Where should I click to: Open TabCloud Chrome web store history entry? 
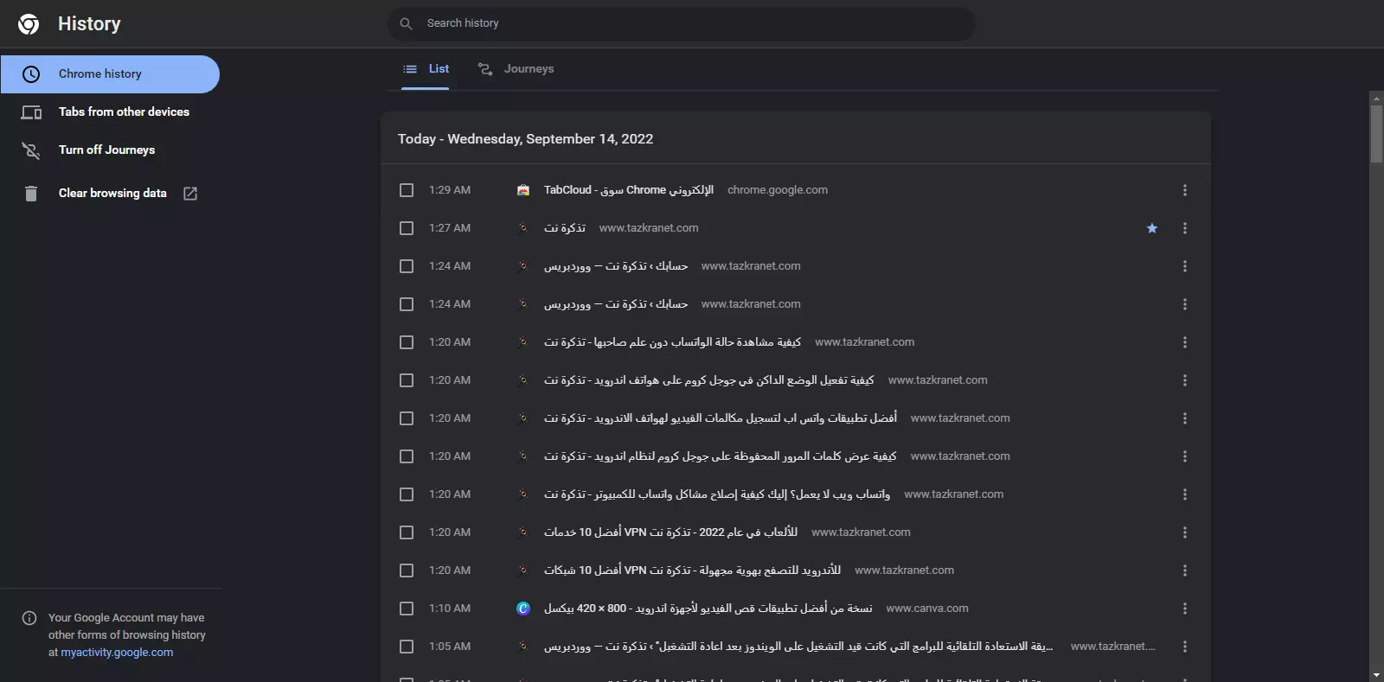(629, 190)
